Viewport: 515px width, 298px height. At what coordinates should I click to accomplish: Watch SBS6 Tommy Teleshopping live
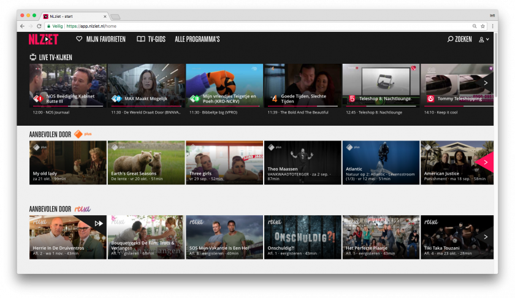[x=457, y=85]
